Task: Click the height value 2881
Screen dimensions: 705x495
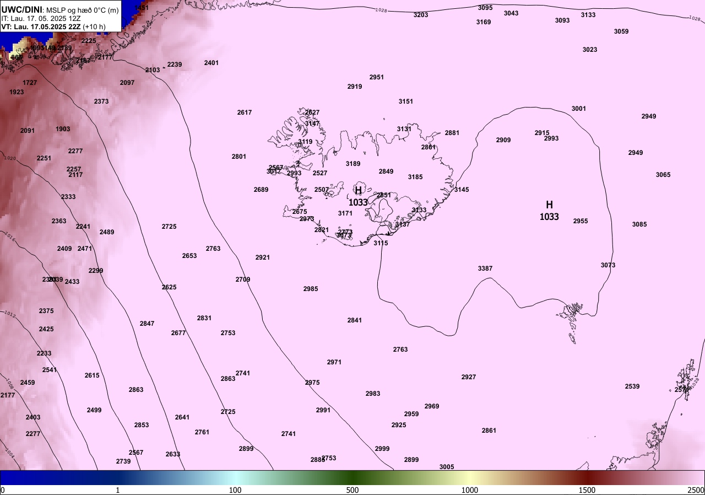Action: click(452, 133)
